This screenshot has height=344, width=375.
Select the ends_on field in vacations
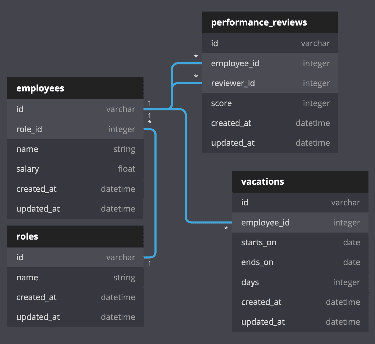(300, 262)
